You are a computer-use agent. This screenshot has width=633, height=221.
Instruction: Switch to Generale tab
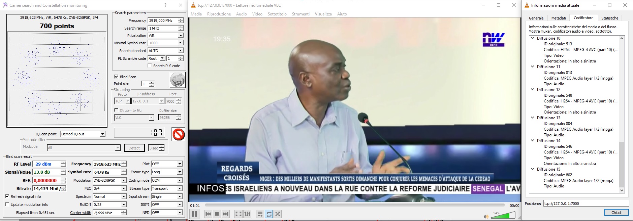(x=536, y=18)
